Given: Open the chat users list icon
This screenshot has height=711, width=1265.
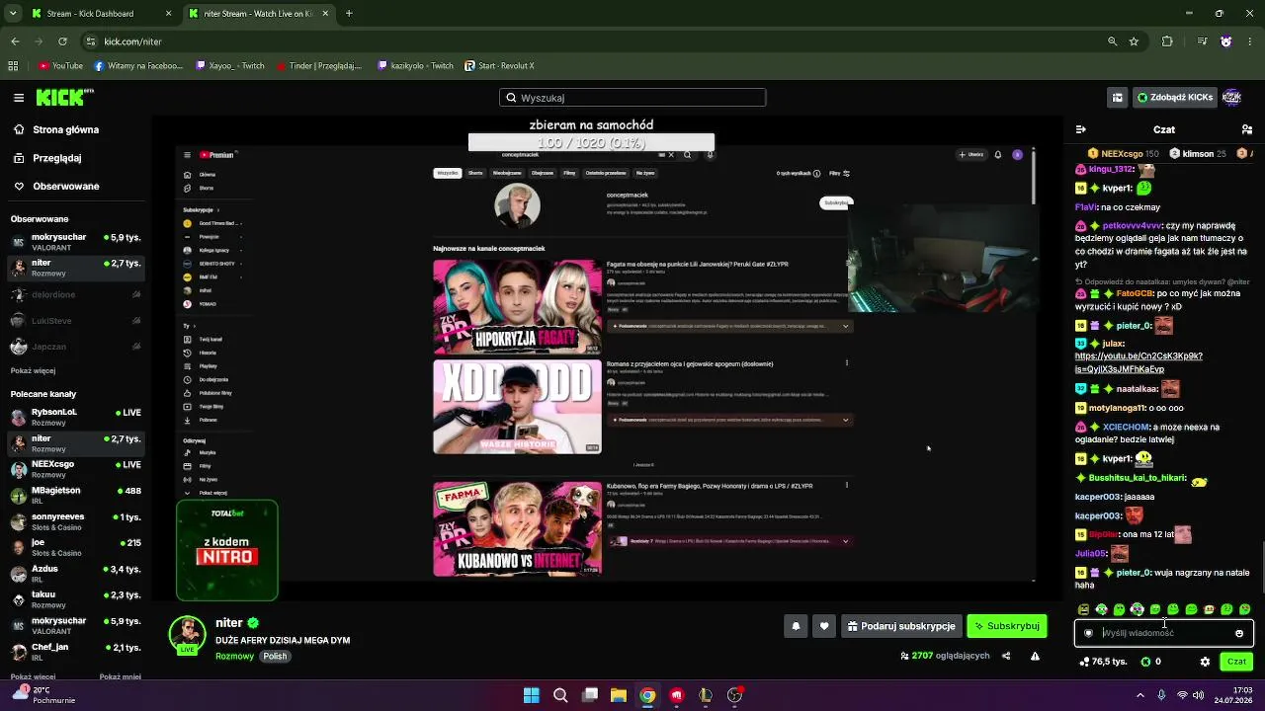Looking at the screenshot, I should point(1246,129).
